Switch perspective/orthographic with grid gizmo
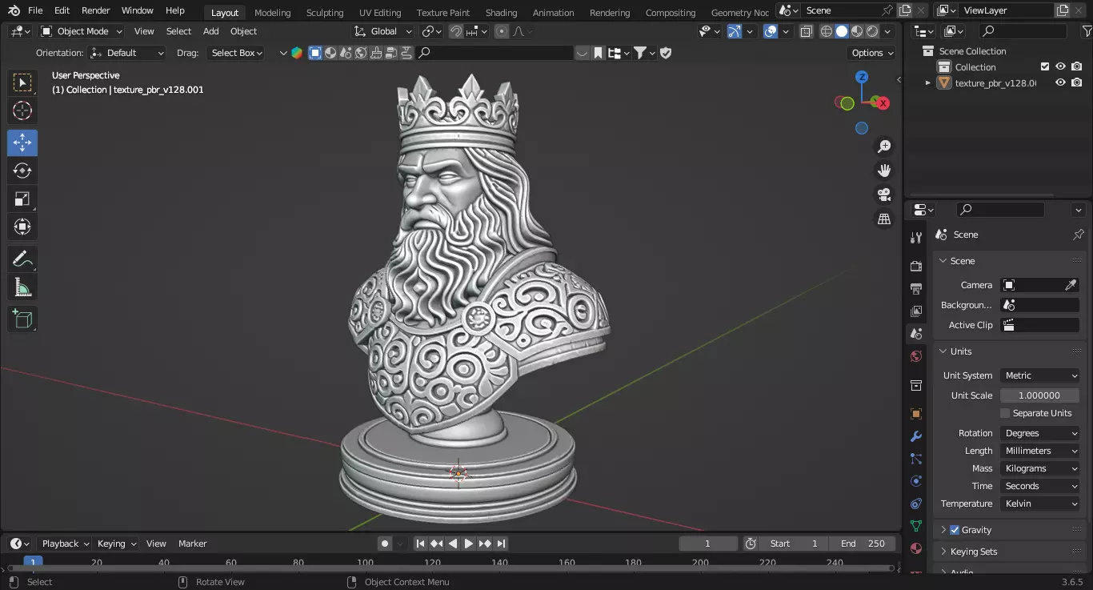The height and width of the screenshot is (590, 1093). point(884,219)
